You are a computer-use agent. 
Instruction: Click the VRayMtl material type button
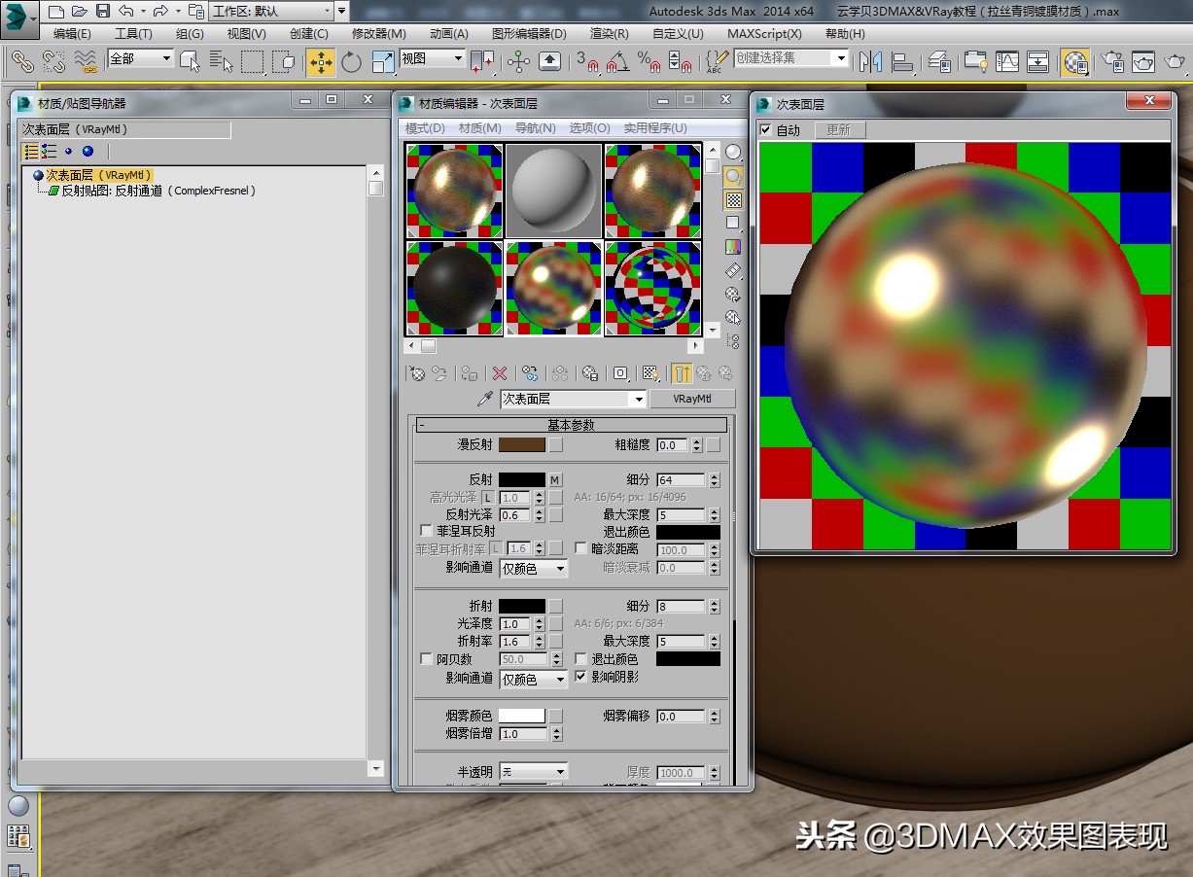[x=692, y=399]
